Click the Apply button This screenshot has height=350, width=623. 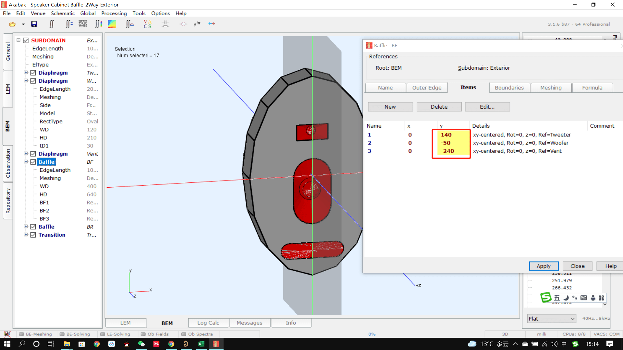point(544,266)
